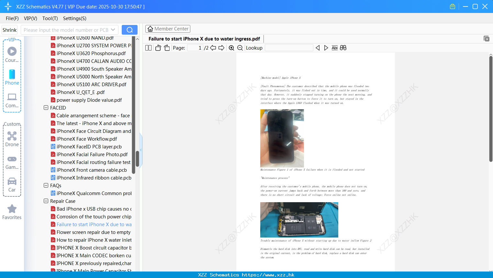Image resolution: width=493 pixels, height=278 pixels.
Task: Open iPhoneX Qualcomm Common problems file
Action: click(x=94, y=193)
